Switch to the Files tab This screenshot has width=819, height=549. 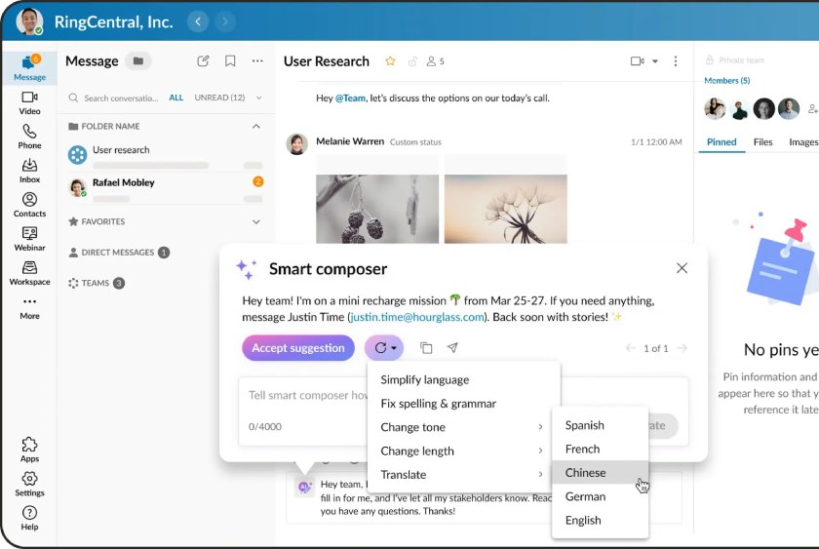(x=762, y=142)
